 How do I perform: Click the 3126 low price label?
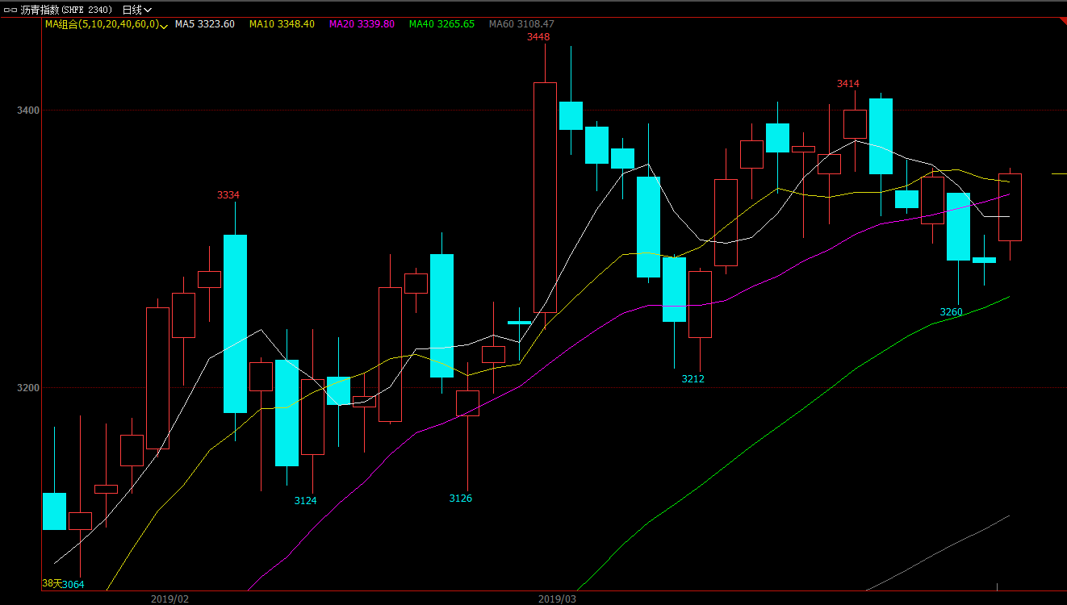(x=460, y=499)
